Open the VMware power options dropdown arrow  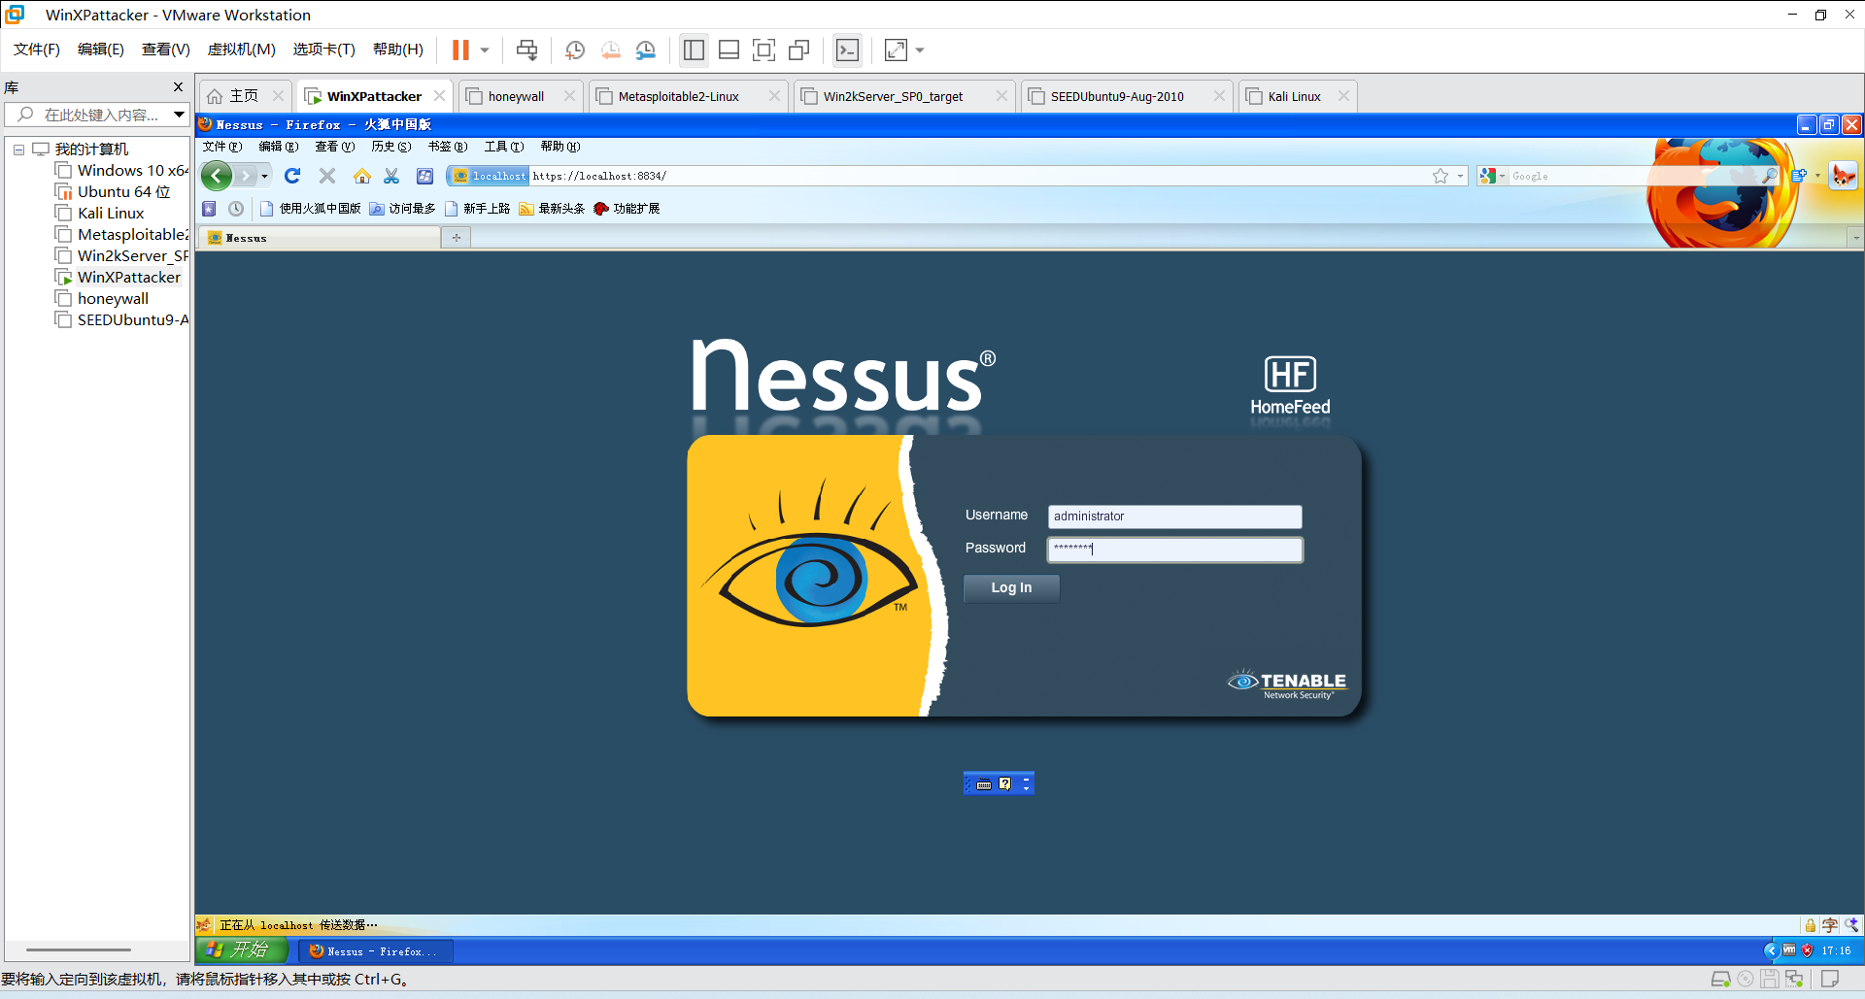(485, 50)
